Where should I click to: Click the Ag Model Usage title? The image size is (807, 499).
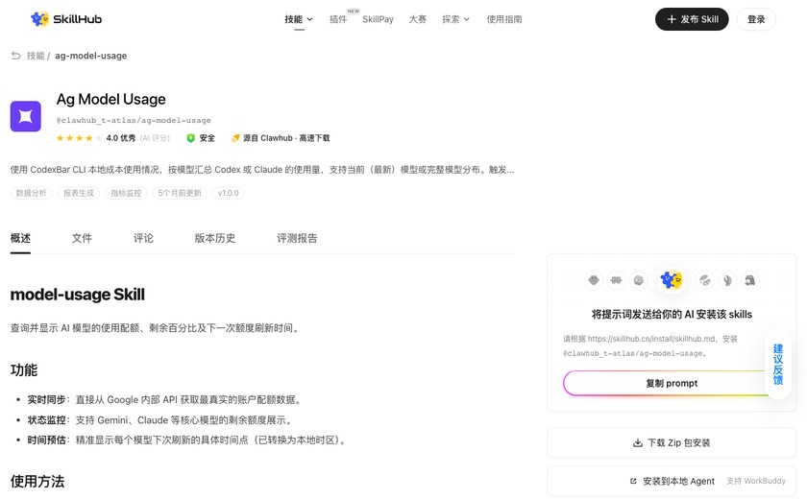[x=111, y=99]
